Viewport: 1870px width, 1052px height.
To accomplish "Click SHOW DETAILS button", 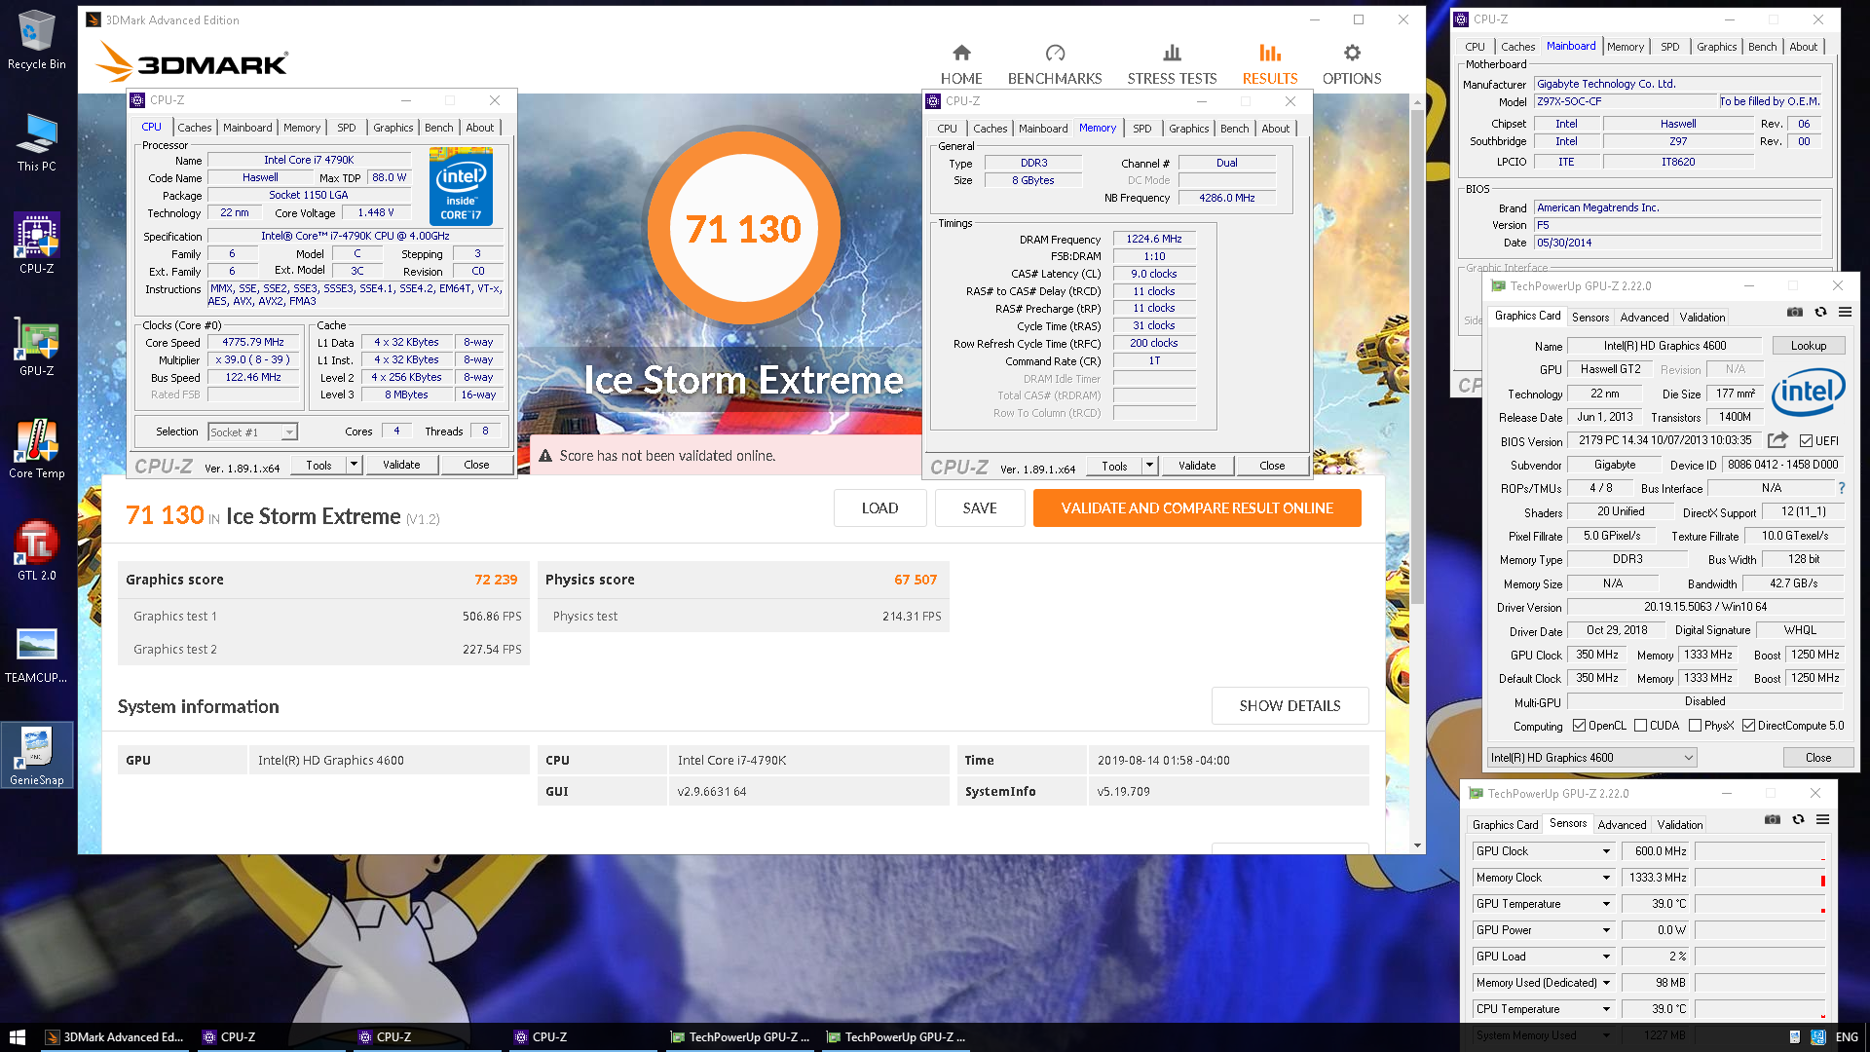I will pyautogui.click(x=1290, y=705).
